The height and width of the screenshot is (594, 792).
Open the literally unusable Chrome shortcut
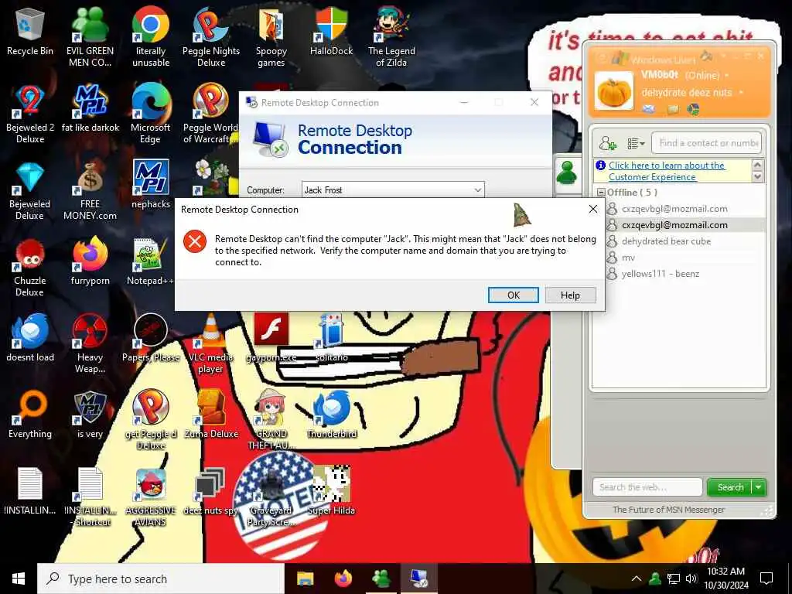pos(151,37)
